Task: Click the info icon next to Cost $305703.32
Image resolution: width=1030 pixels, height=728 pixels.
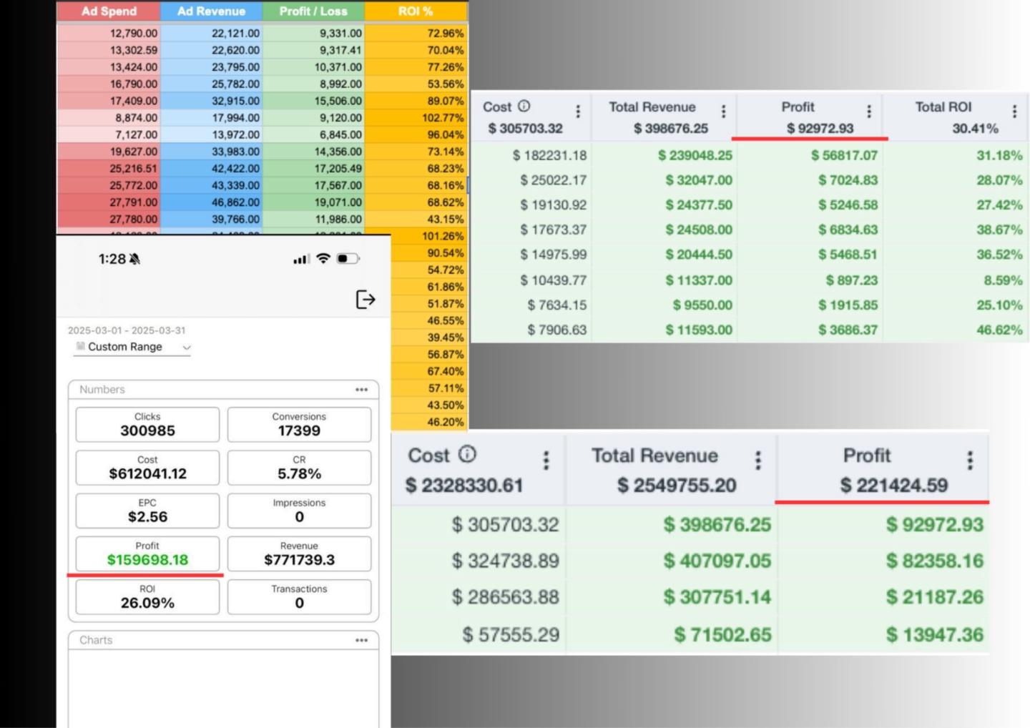Action: click(524, 106)
